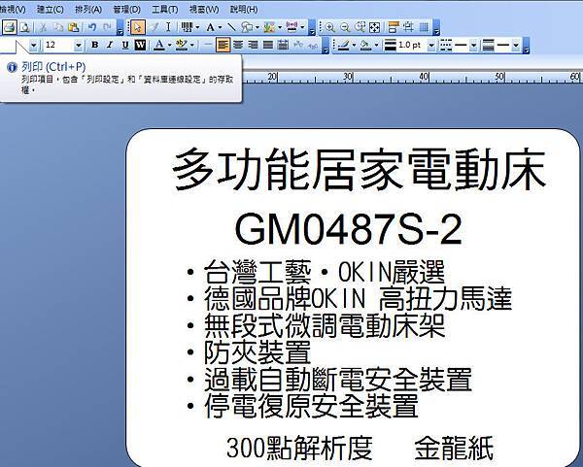Select the picture insertion tool
This screenshot has width=583, height=467.
(269, 27)
